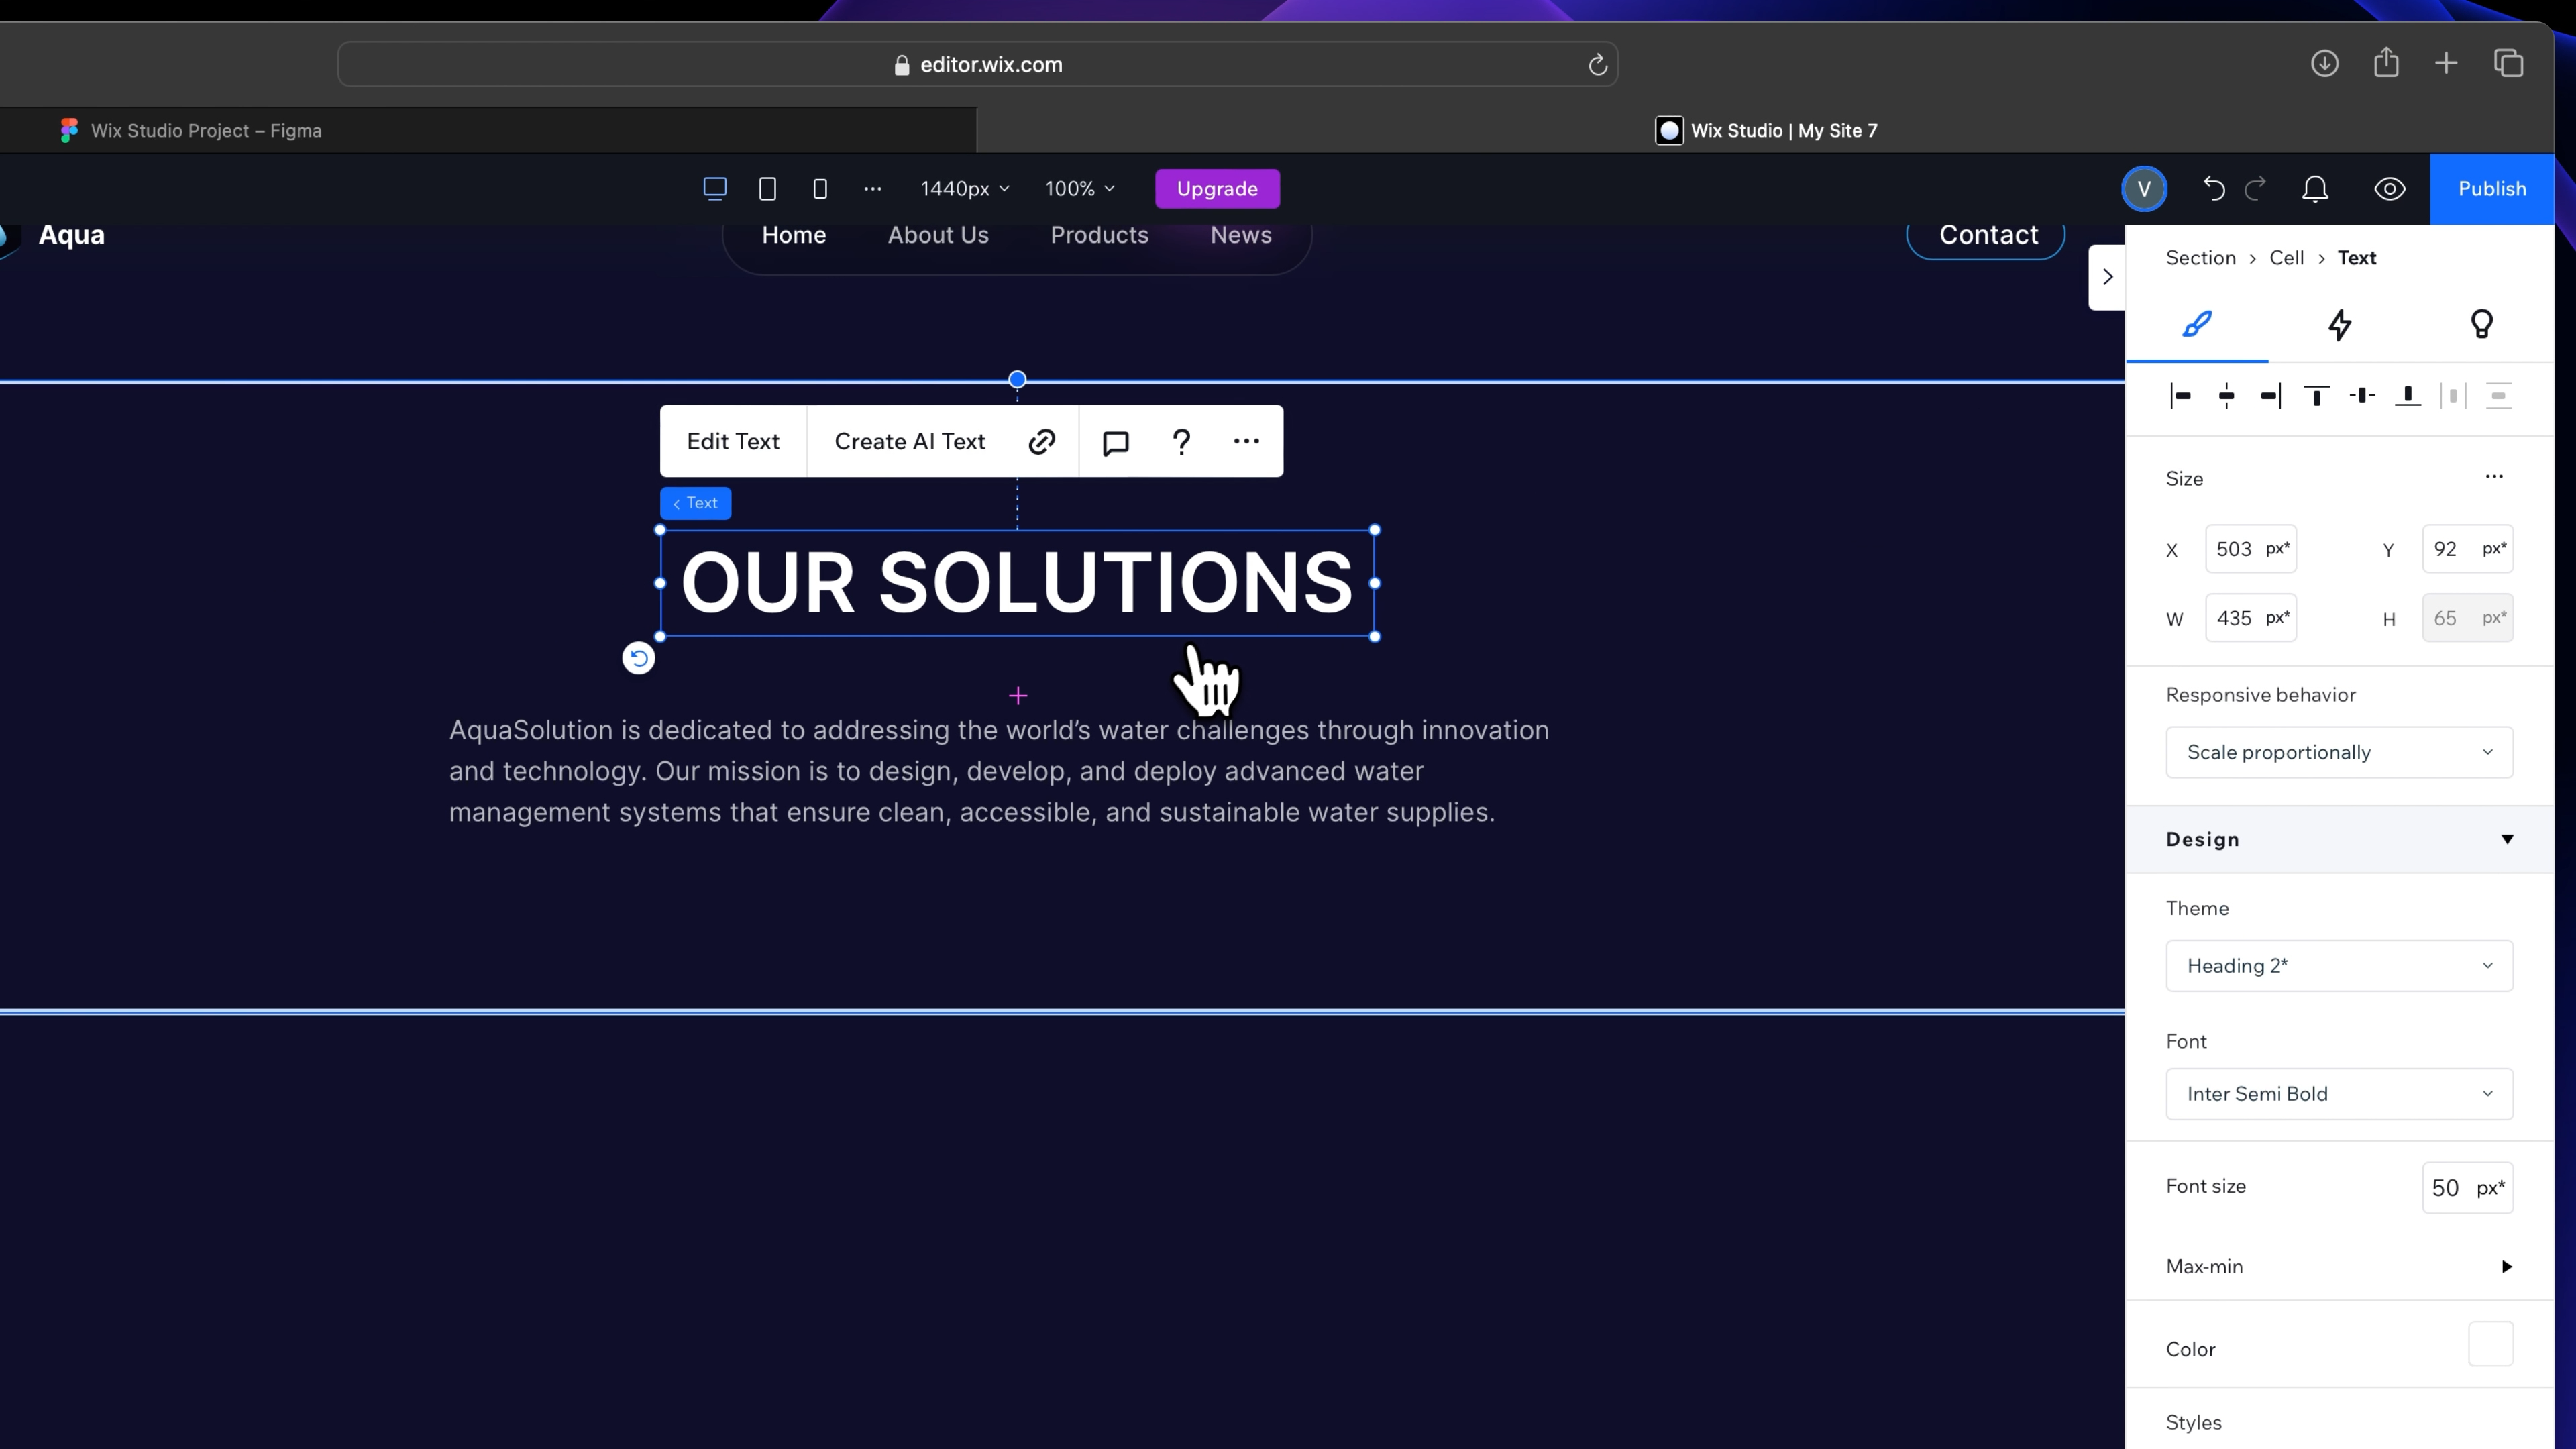Preview the site with the eye icon
Image resolution: width=2576 pixels, height=1449 pixels.
pyautogui.click(x=2390, y=189)
